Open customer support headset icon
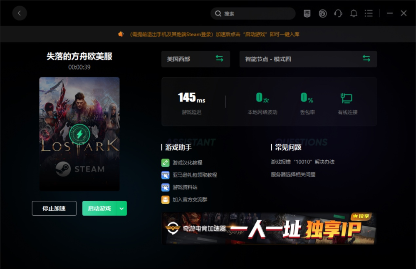The height and width of the screenshot is (269, 416). 338,14
